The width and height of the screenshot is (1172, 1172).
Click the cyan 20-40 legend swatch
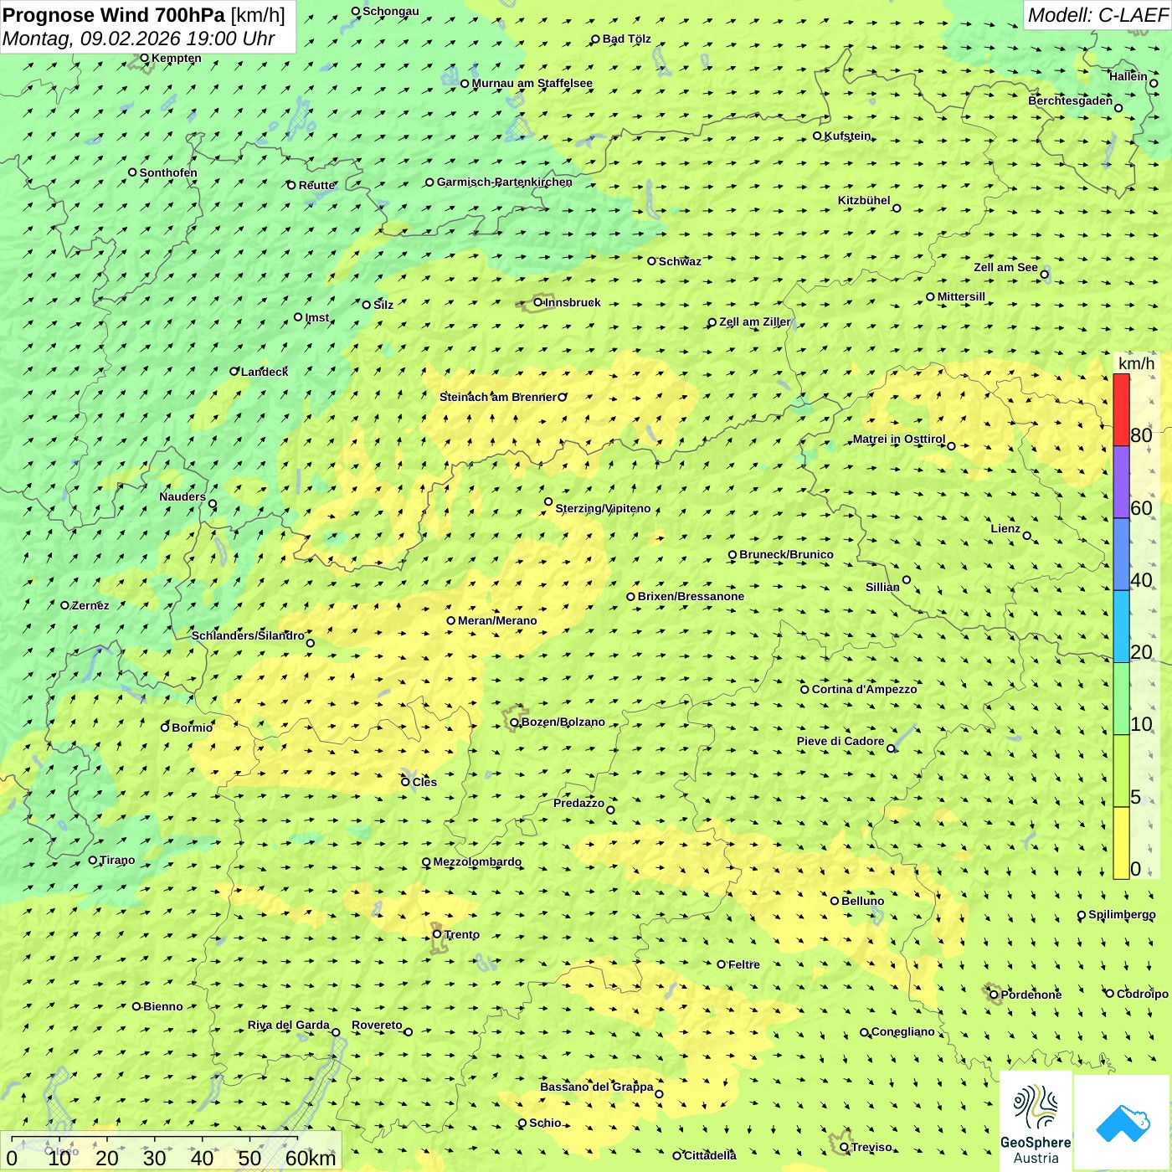click(1121, 627)
